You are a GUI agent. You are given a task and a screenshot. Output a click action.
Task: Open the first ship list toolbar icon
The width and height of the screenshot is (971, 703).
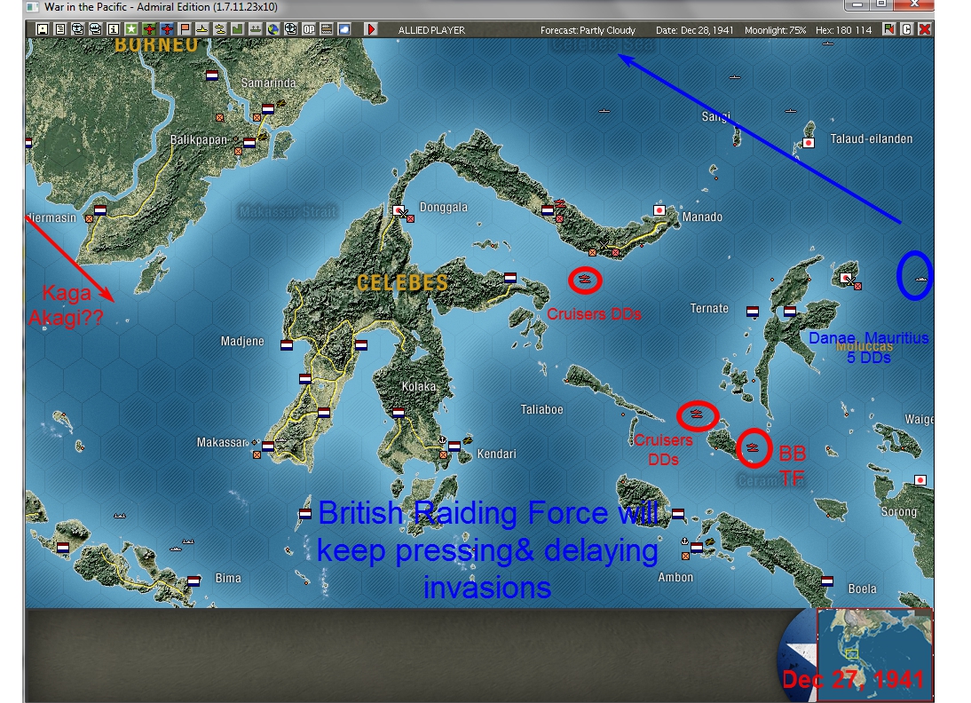[x=77, y=29]
